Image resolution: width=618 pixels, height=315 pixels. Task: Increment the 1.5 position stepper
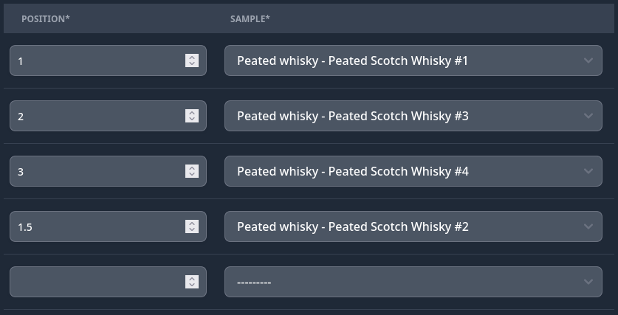[x=192, y=224]
